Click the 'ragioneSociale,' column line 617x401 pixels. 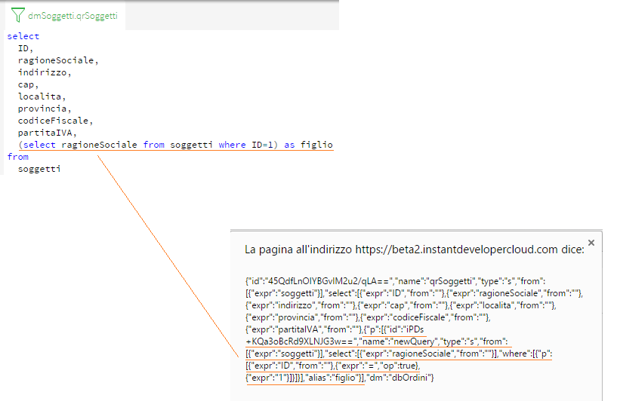[x=58, y=60]
